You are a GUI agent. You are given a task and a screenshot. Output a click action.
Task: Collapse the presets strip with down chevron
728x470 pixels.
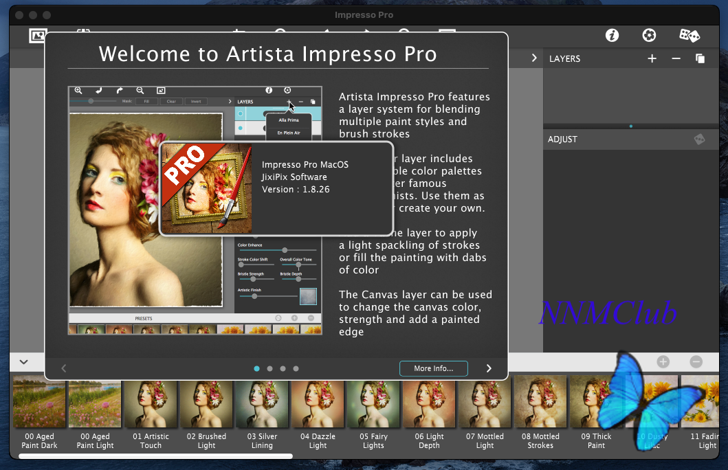coord(23,362)
